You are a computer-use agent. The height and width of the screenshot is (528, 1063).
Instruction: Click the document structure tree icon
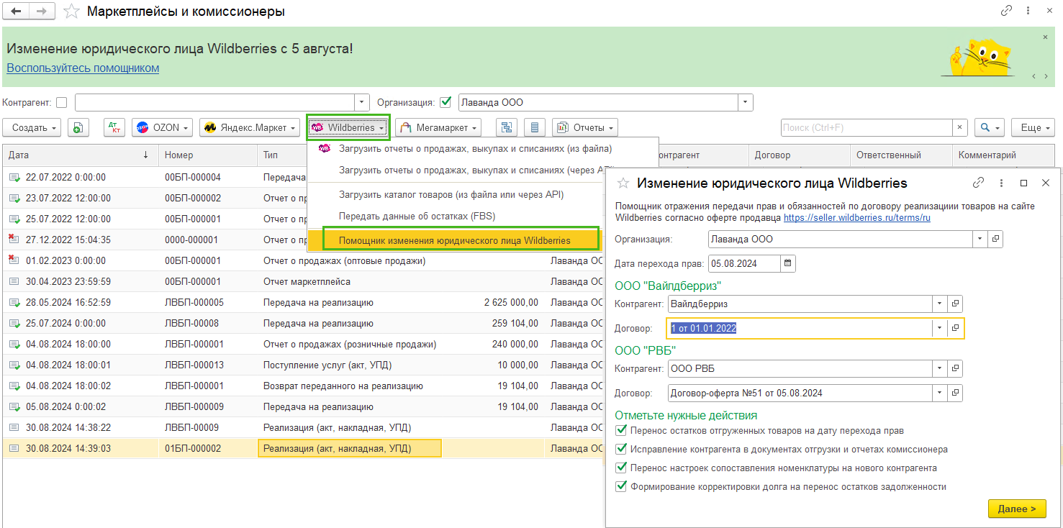pos(507,127)
